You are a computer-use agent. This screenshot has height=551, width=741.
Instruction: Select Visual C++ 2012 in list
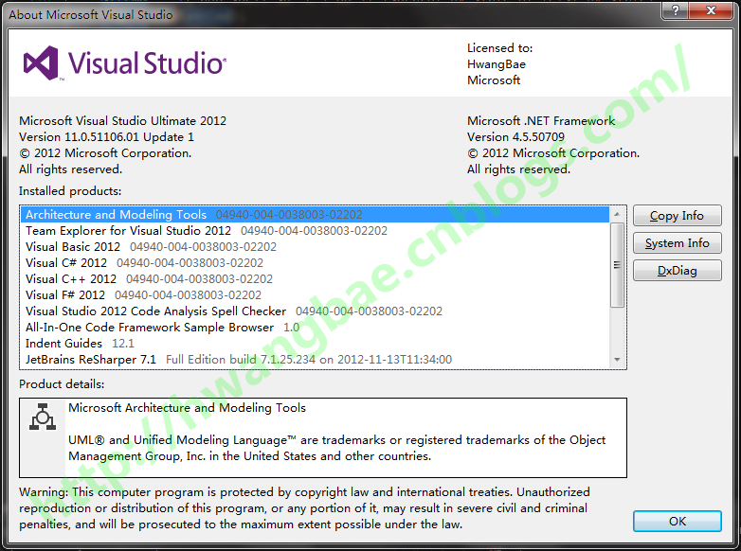(316, 278)
